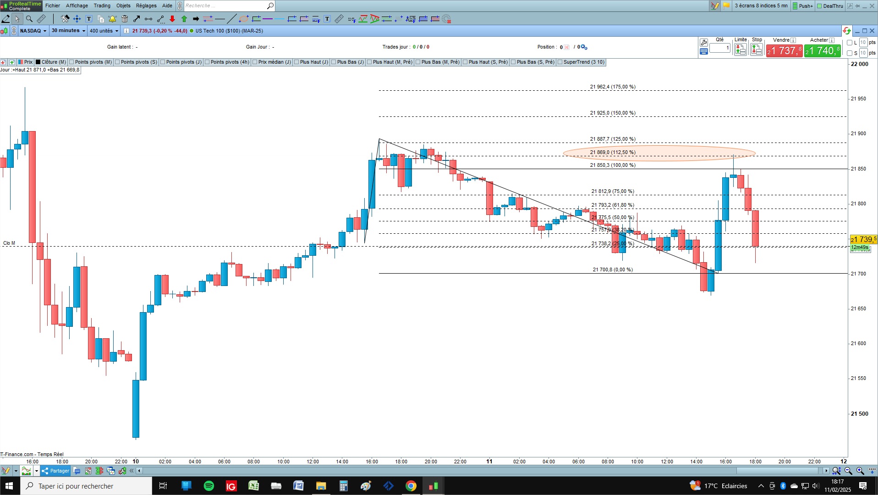Screen dimensions: 878x495
Task: Click the red Vendre price button
Action: [784, 50]
